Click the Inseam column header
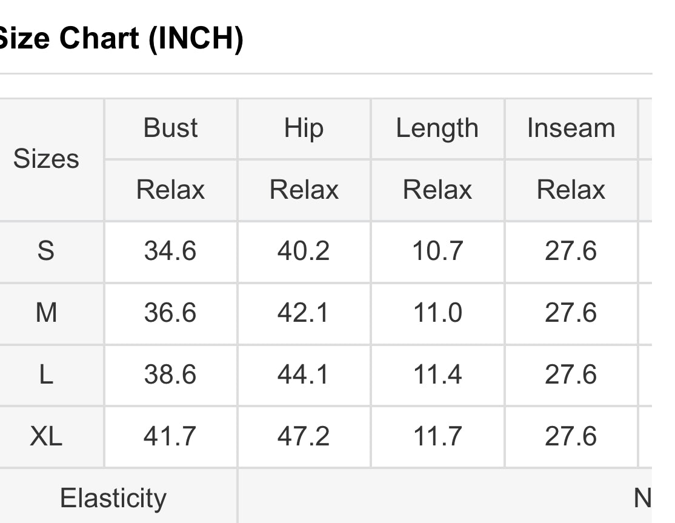The width and height of the screenshot is (675, 523). [x=571, y=128]
